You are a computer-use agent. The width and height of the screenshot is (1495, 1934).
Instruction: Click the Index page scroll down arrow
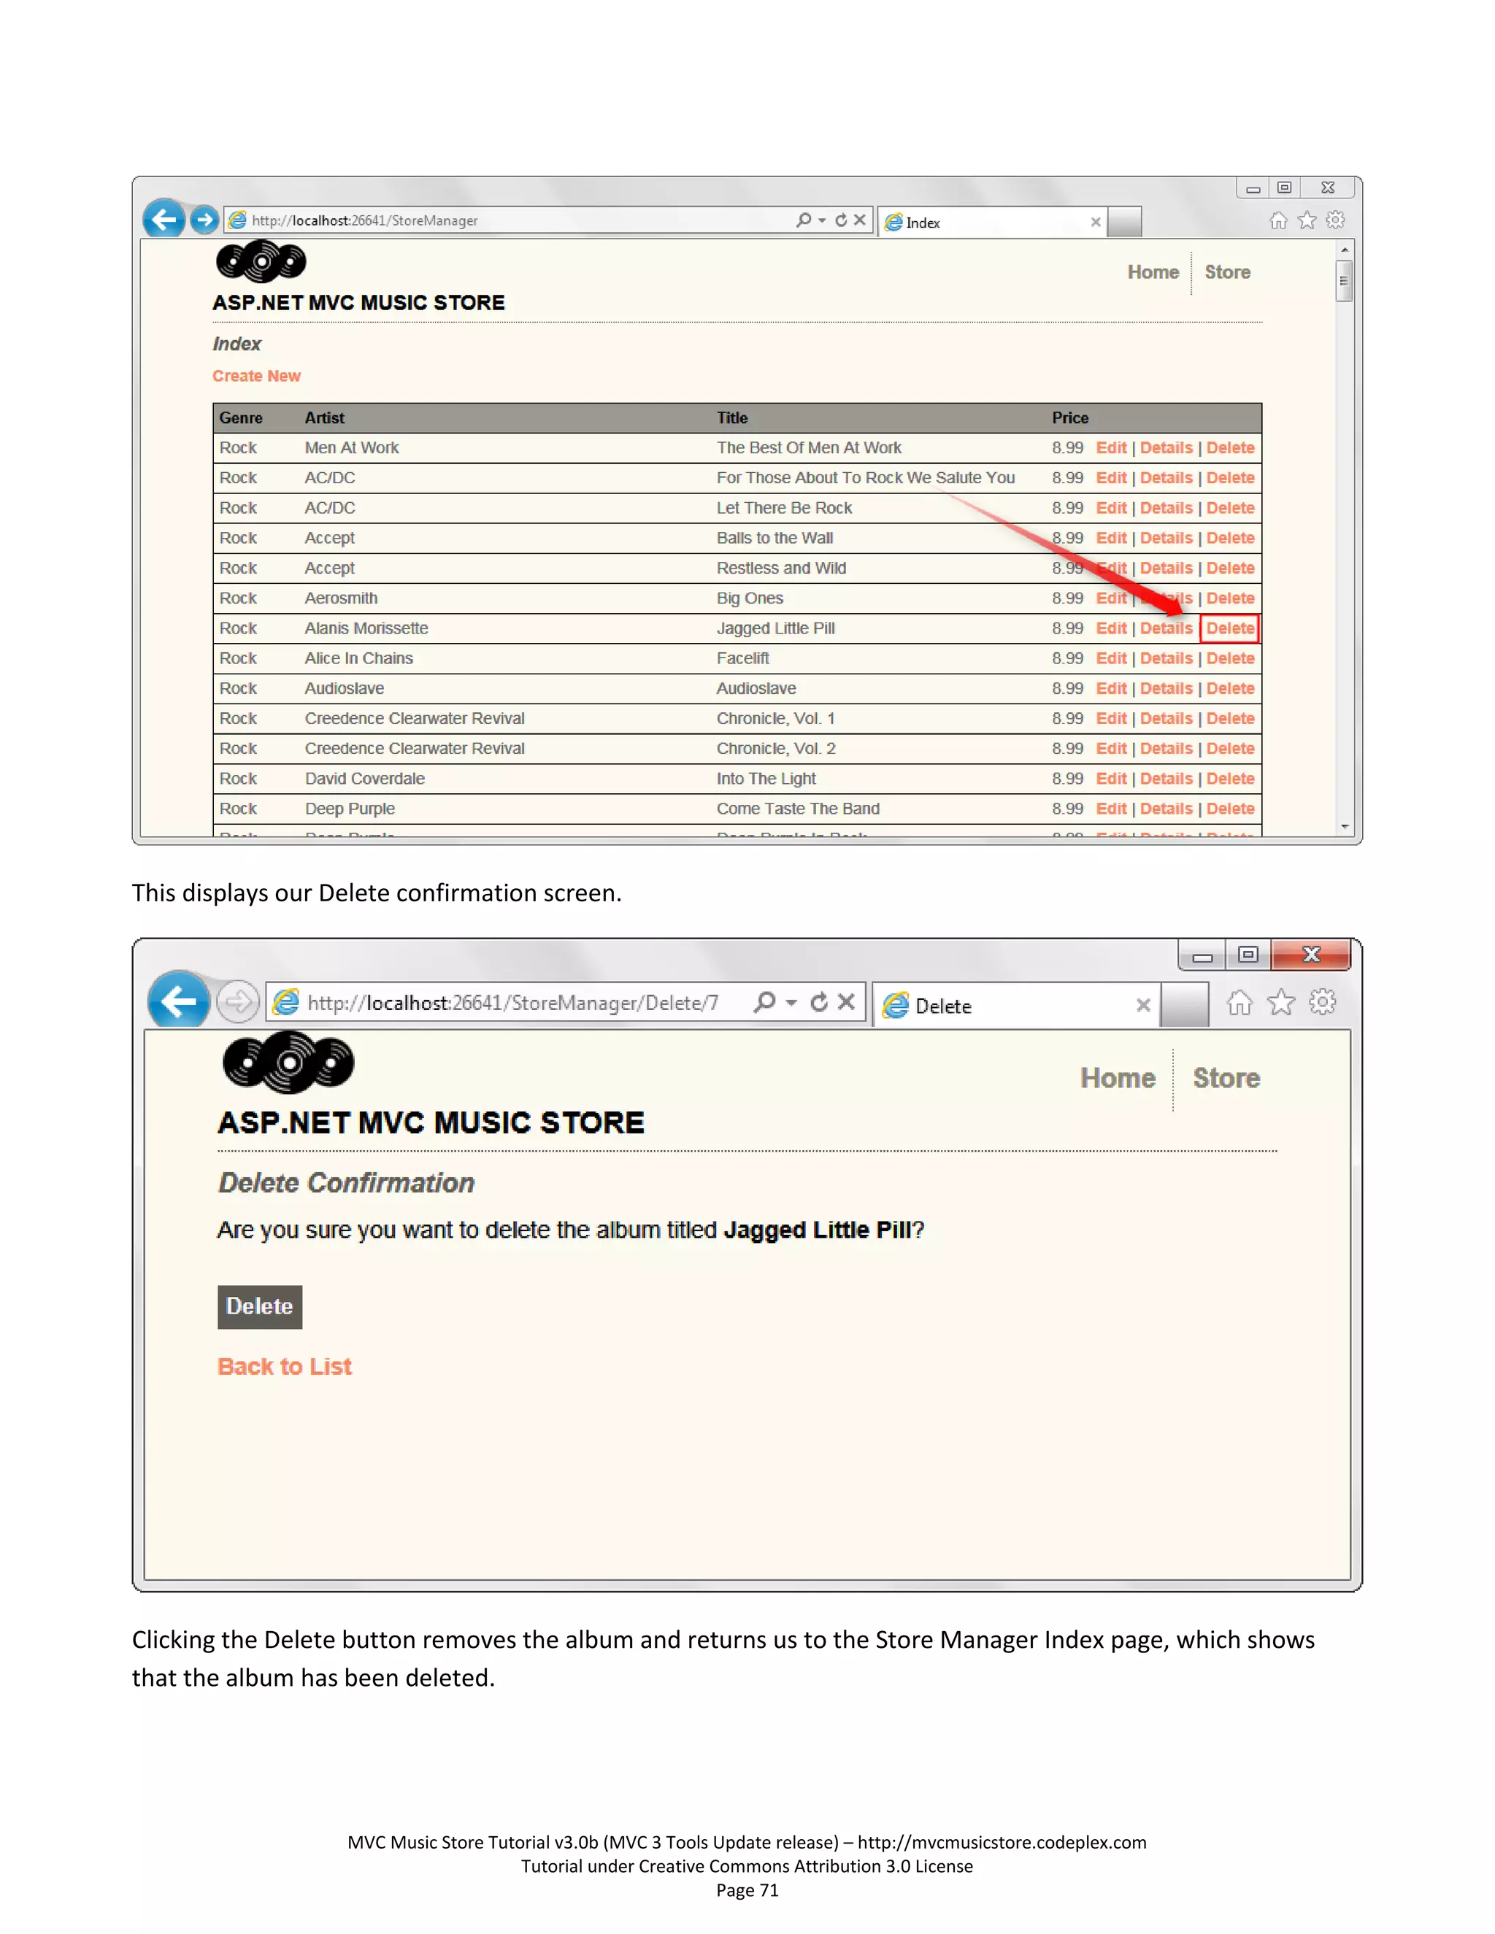point(1345,826)
